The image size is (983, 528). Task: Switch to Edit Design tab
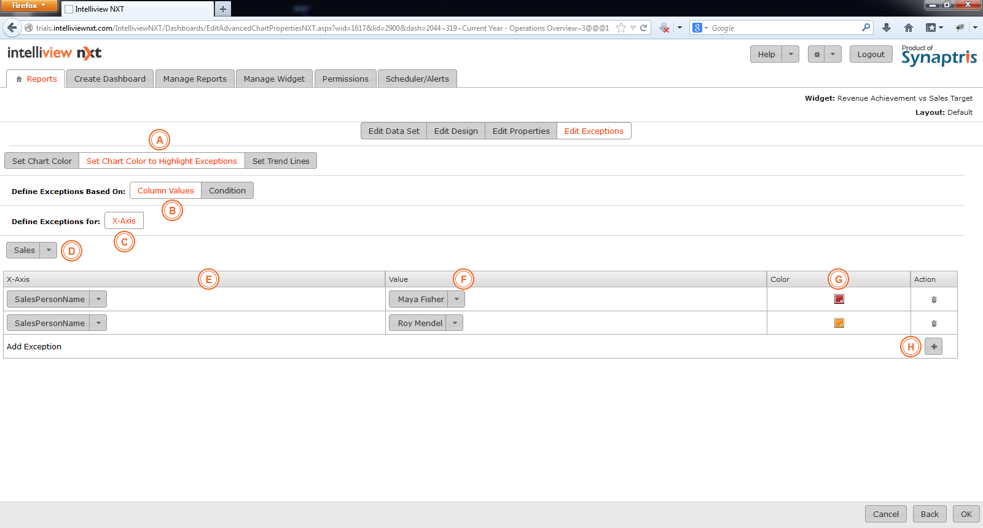pos(455,131)
